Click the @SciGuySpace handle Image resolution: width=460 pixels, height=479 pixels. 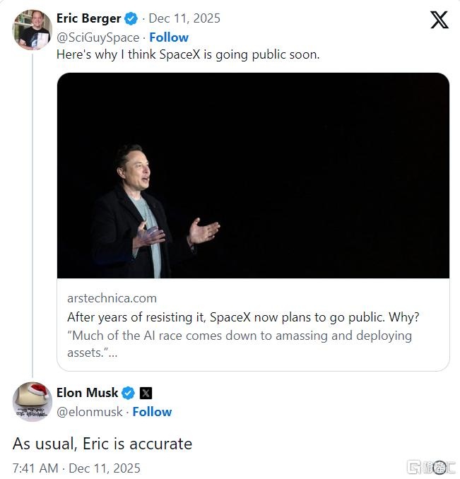click(x=98, y=37)
